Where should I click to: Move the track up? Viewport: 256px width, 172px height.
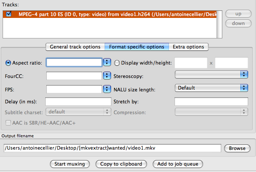[238, 14]
